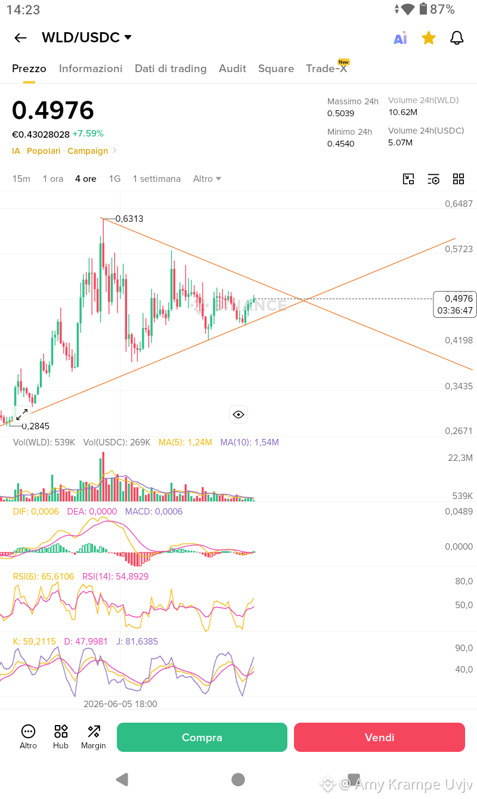Tap Android home navigation button
This screenshot has width=477, height=799.
click(x=238, y=779)
